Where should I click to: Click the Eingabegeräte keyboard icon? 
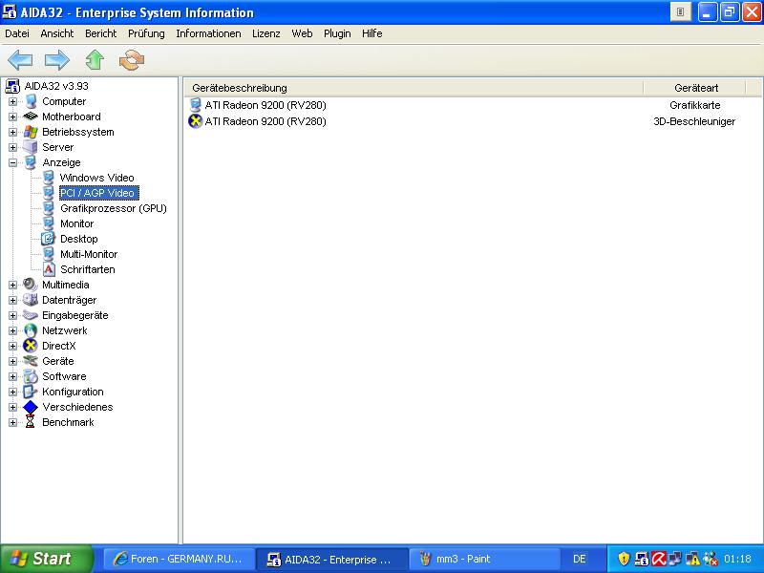[31, 315]
